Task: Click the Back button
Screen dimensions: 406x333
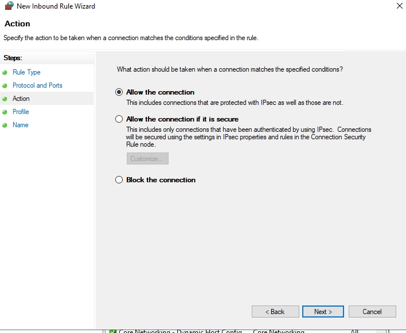Action: [x=275, y=312]
